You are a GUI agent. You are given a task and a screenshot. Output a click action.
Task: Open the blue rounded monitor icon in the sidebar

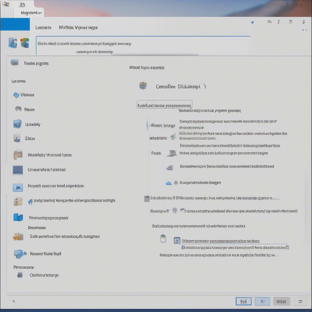(x=17, y=124)
